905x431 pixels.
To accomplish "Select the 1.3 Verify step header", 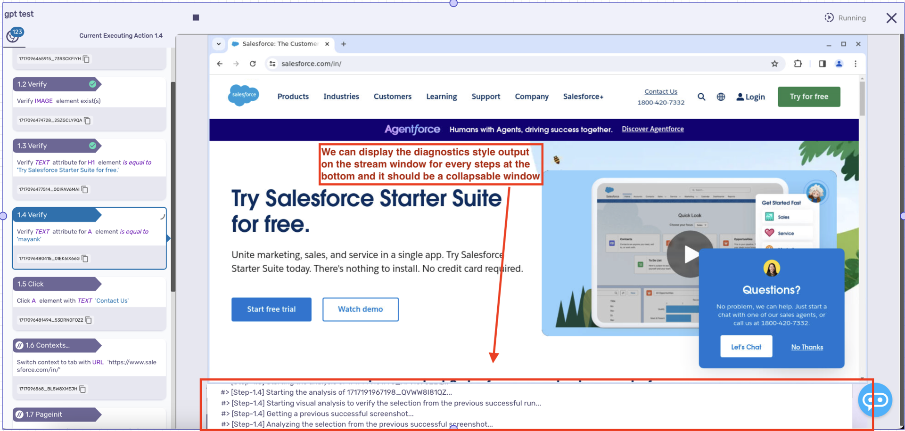I will coord(57,146).
